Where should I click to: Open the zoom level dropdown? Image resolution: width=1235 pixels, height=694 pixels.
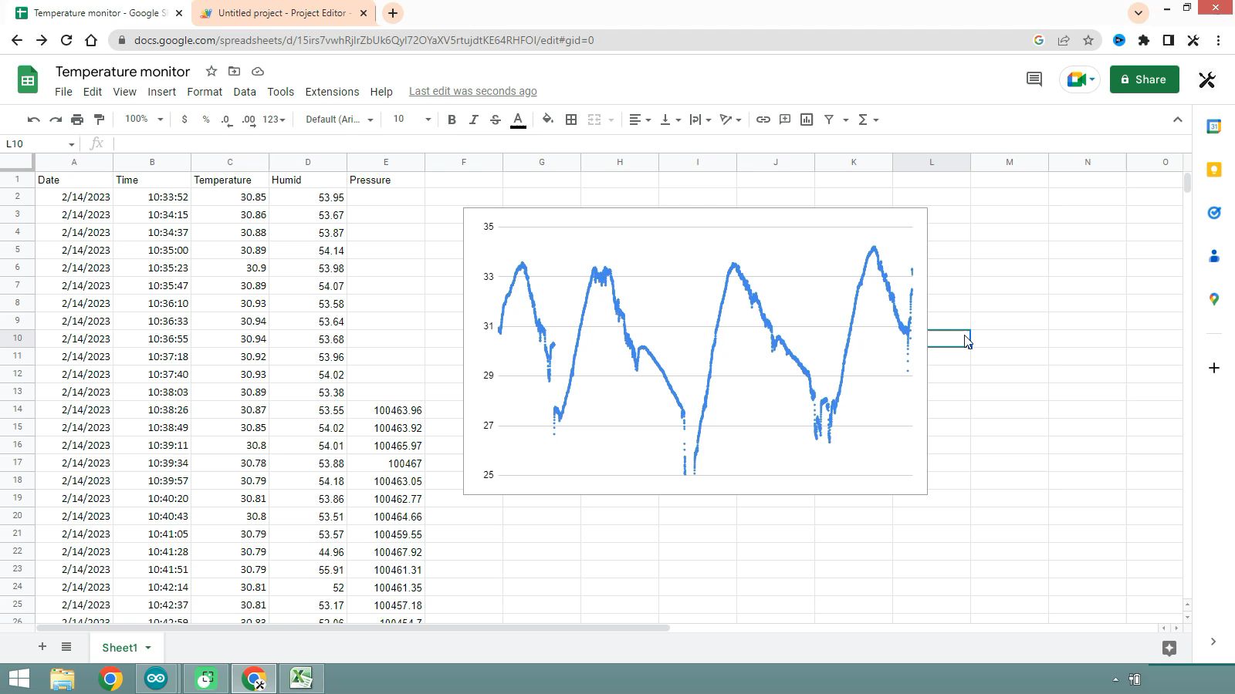[x=144, y=120]
